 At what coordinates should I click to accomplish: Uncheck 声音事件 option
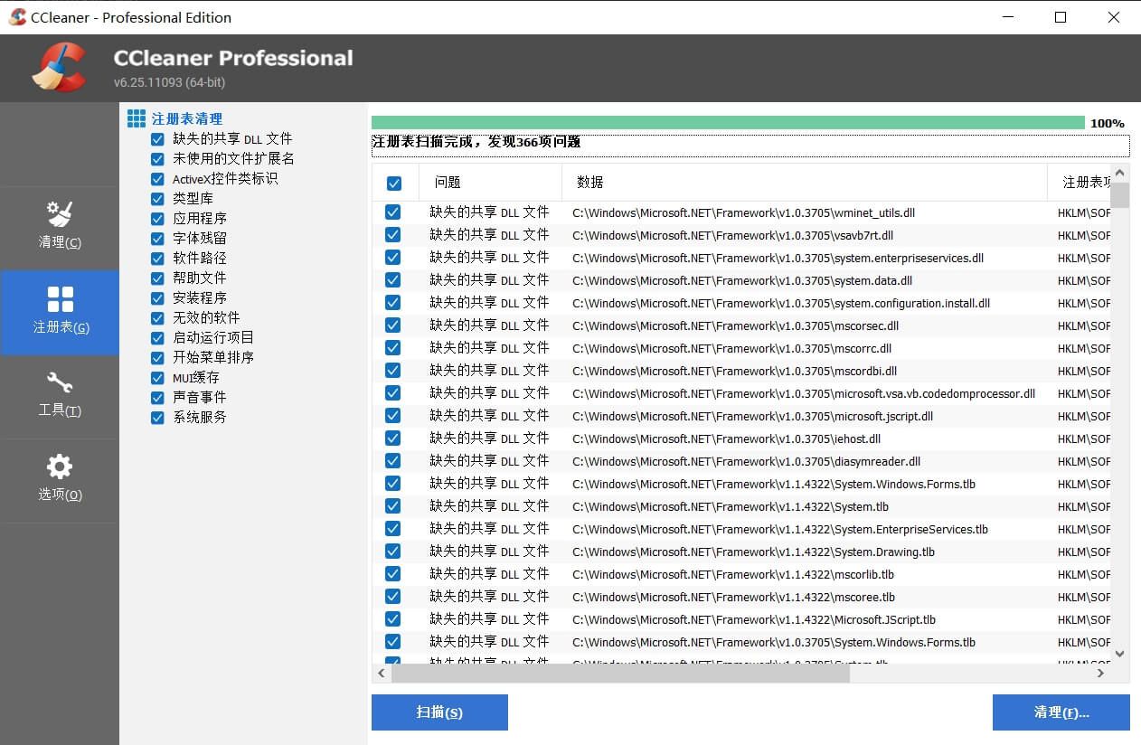(157, 398)
